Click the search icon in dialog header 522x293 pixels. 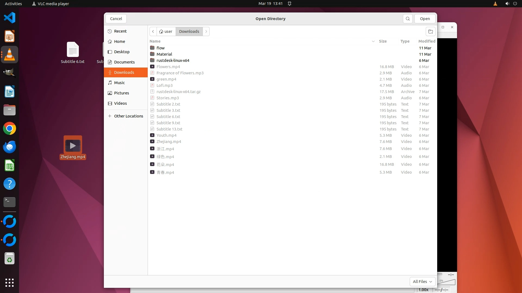408,19
